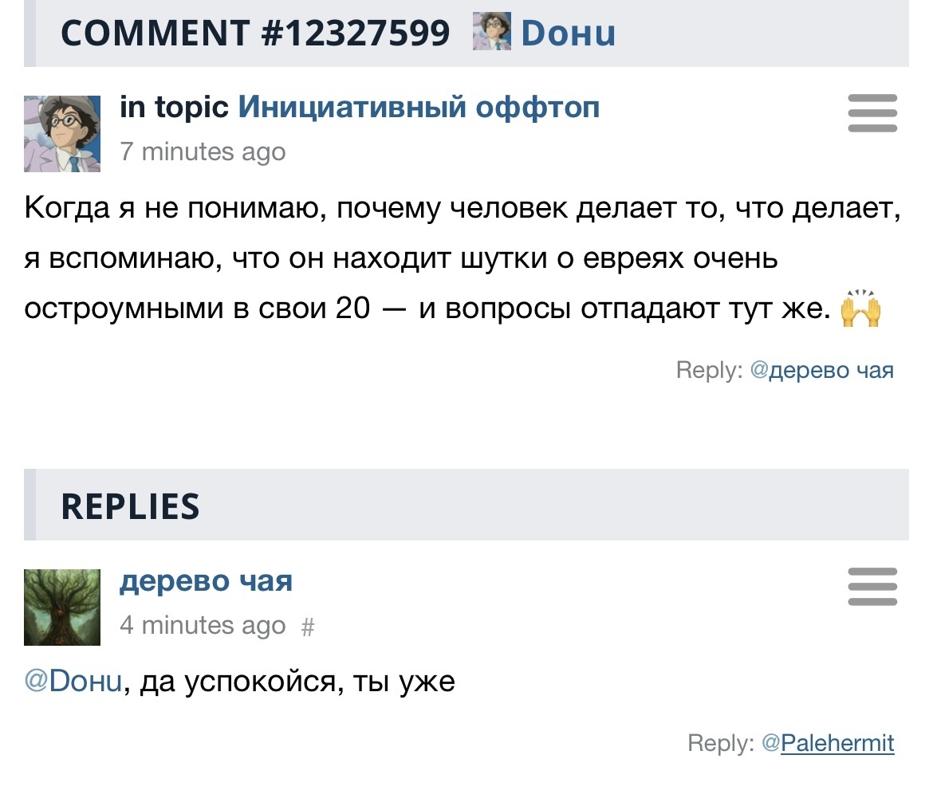This screenshot has width=933, height=806.
Task: Open the topic Инициативный оффтоп
Action: coord(419,107)
